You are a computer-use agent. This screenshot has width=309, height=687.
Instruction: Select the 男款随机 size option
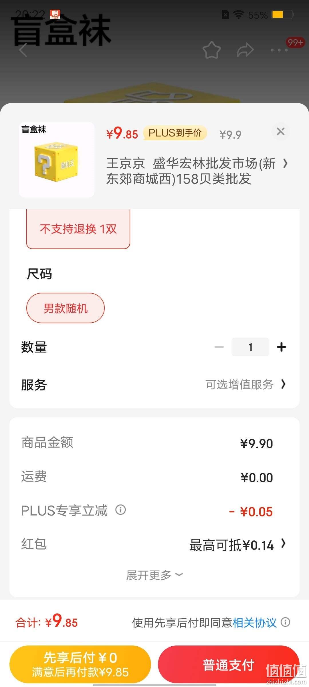coord(66,308)
